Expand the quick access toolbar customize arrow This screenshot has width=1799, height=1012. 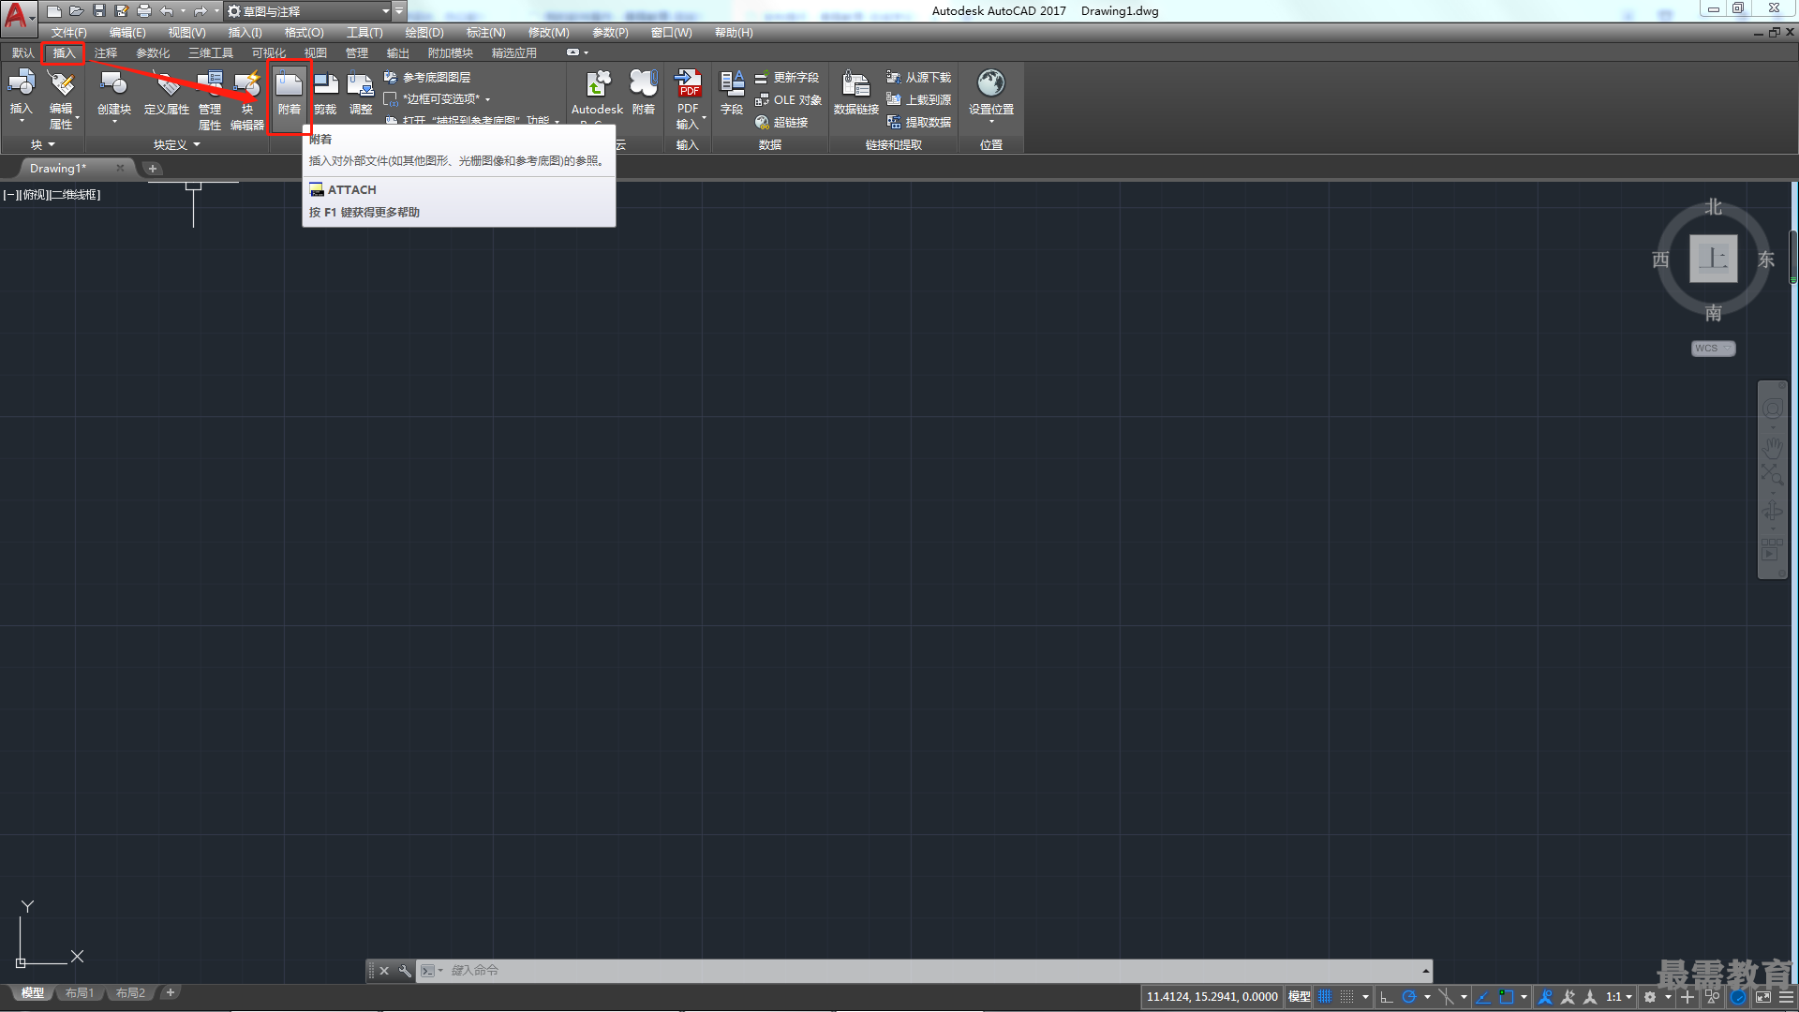399,11
